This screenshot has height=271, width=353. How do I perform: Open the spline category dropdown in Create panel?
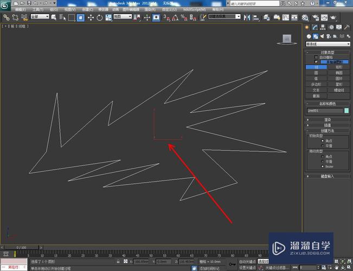(x=328, y=44)
